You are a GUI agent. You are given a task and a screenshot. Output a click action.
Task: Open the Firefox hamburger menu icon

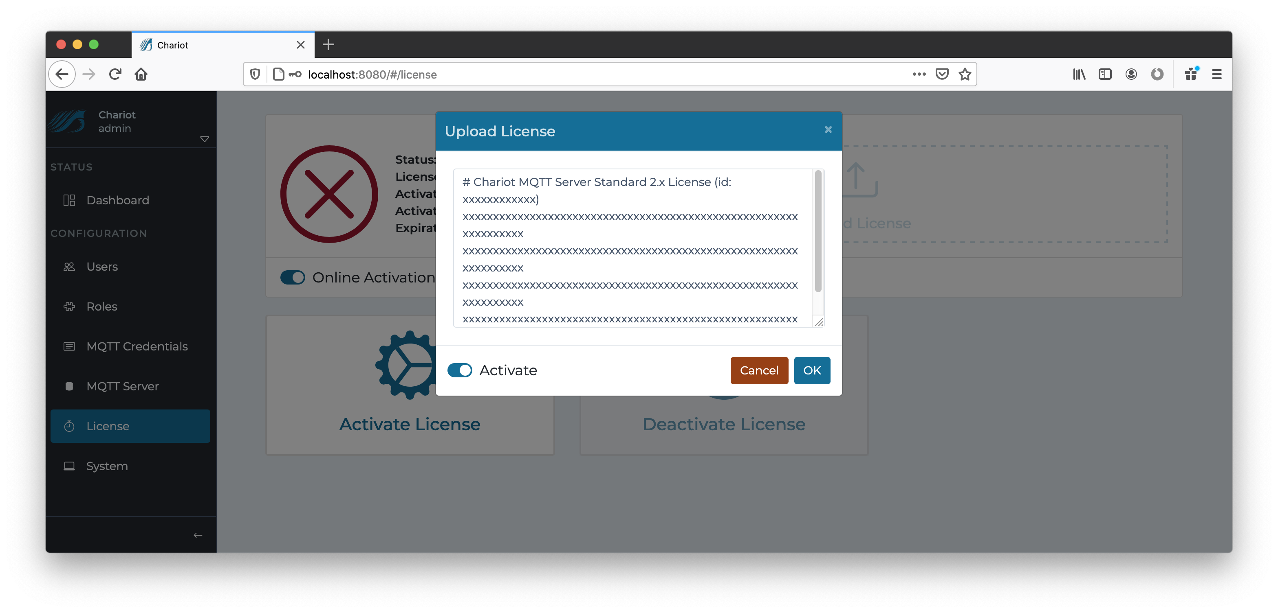(1216, 74)
